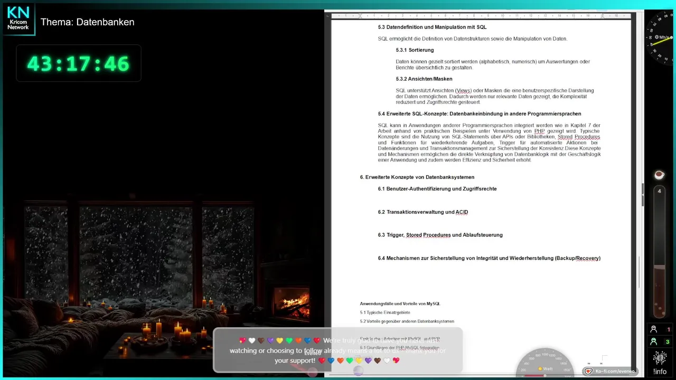Click the coffee cup icon
676x380 pixels.
(x=659, y=175)
